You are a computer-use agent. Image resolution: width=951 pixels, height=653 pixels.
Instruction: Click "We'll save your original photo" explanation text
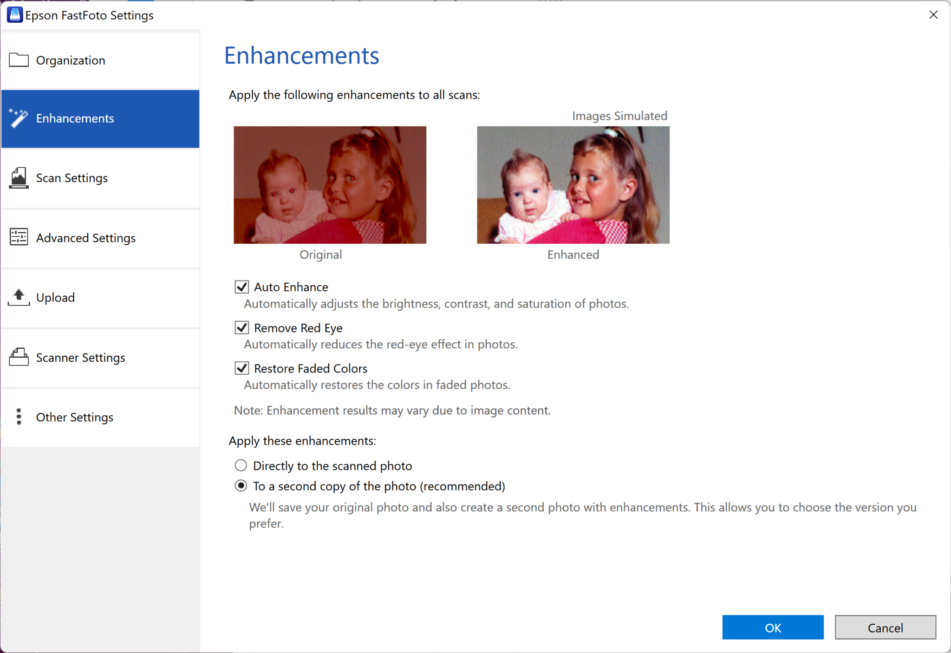tap(583, 515)
